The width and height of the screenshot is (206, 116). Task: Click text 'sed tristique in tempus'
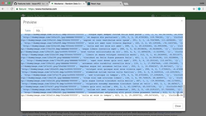coord(103,75)
